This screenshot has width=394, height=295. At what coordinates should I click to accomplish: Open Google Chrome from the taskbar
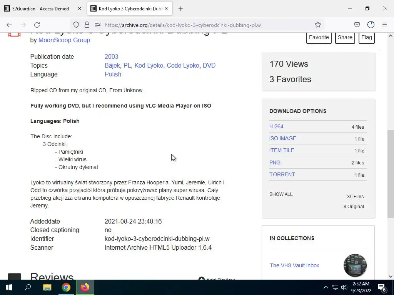66,287
